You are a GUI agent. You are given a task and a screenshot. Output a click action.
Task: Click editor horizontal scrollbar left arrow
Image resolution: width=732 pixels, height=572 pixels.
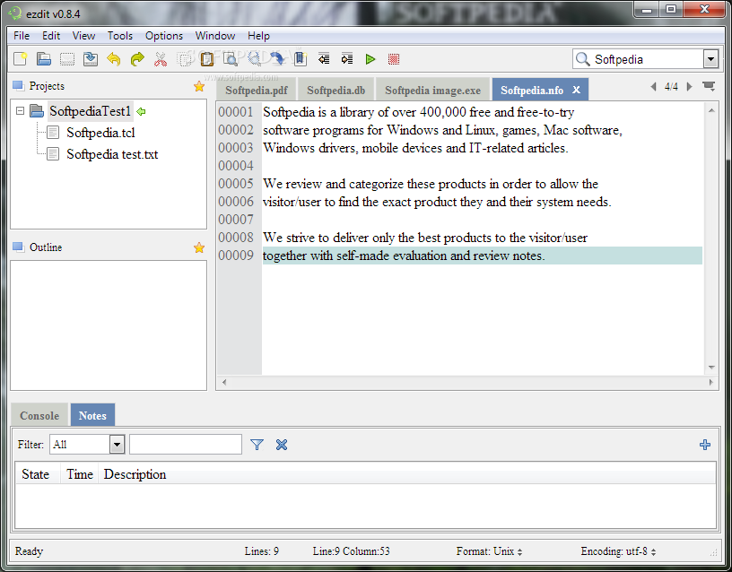224,382
